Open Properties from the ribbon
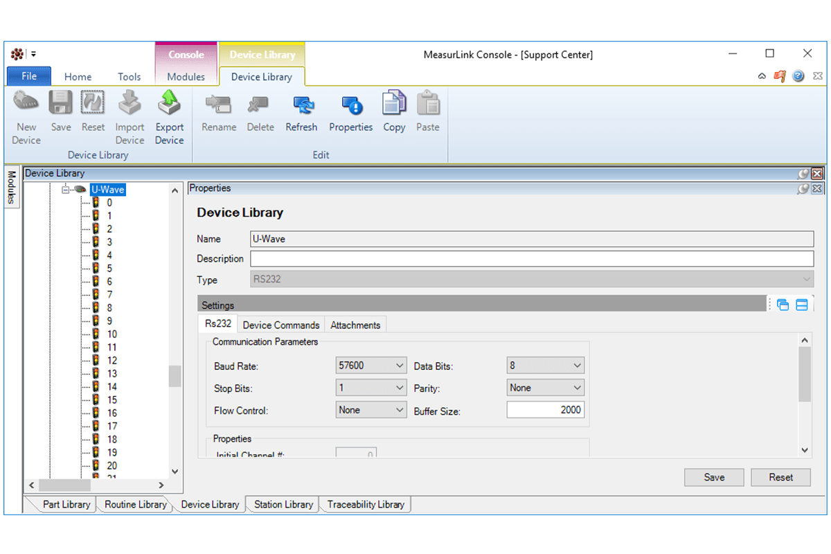831x554 pixels. tap(350, 105)
